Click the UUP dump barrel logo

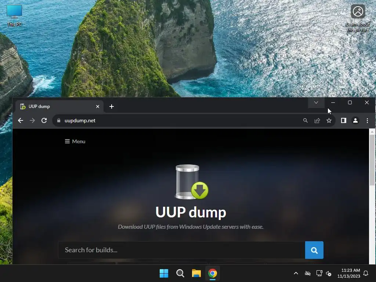pyautogui.click(x=191, y=182)
